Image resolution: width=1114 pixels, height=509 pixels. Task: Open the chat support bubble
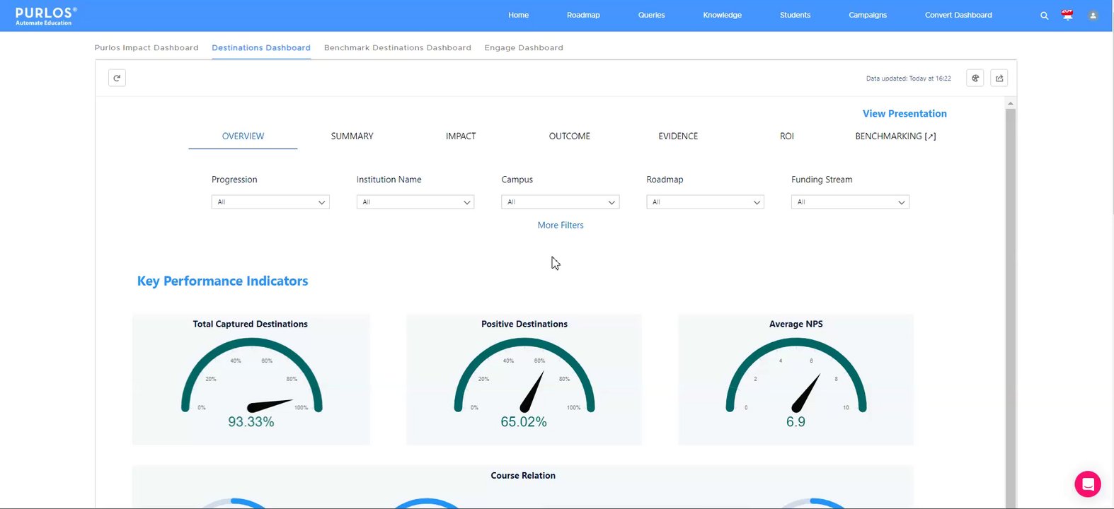click(x=1088, y=484)
